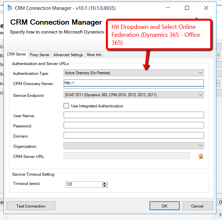Click the Test Connection button
Screen dimensions: 222x220
[x=31, y=206]
